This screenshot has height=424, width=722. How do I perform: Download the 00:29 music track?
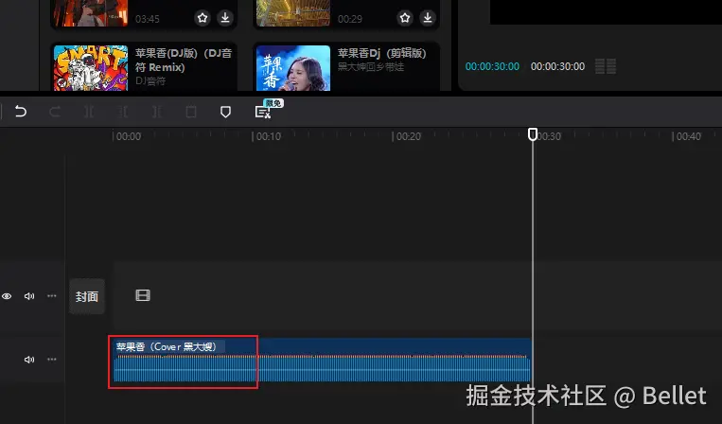[x=428, y=18]
